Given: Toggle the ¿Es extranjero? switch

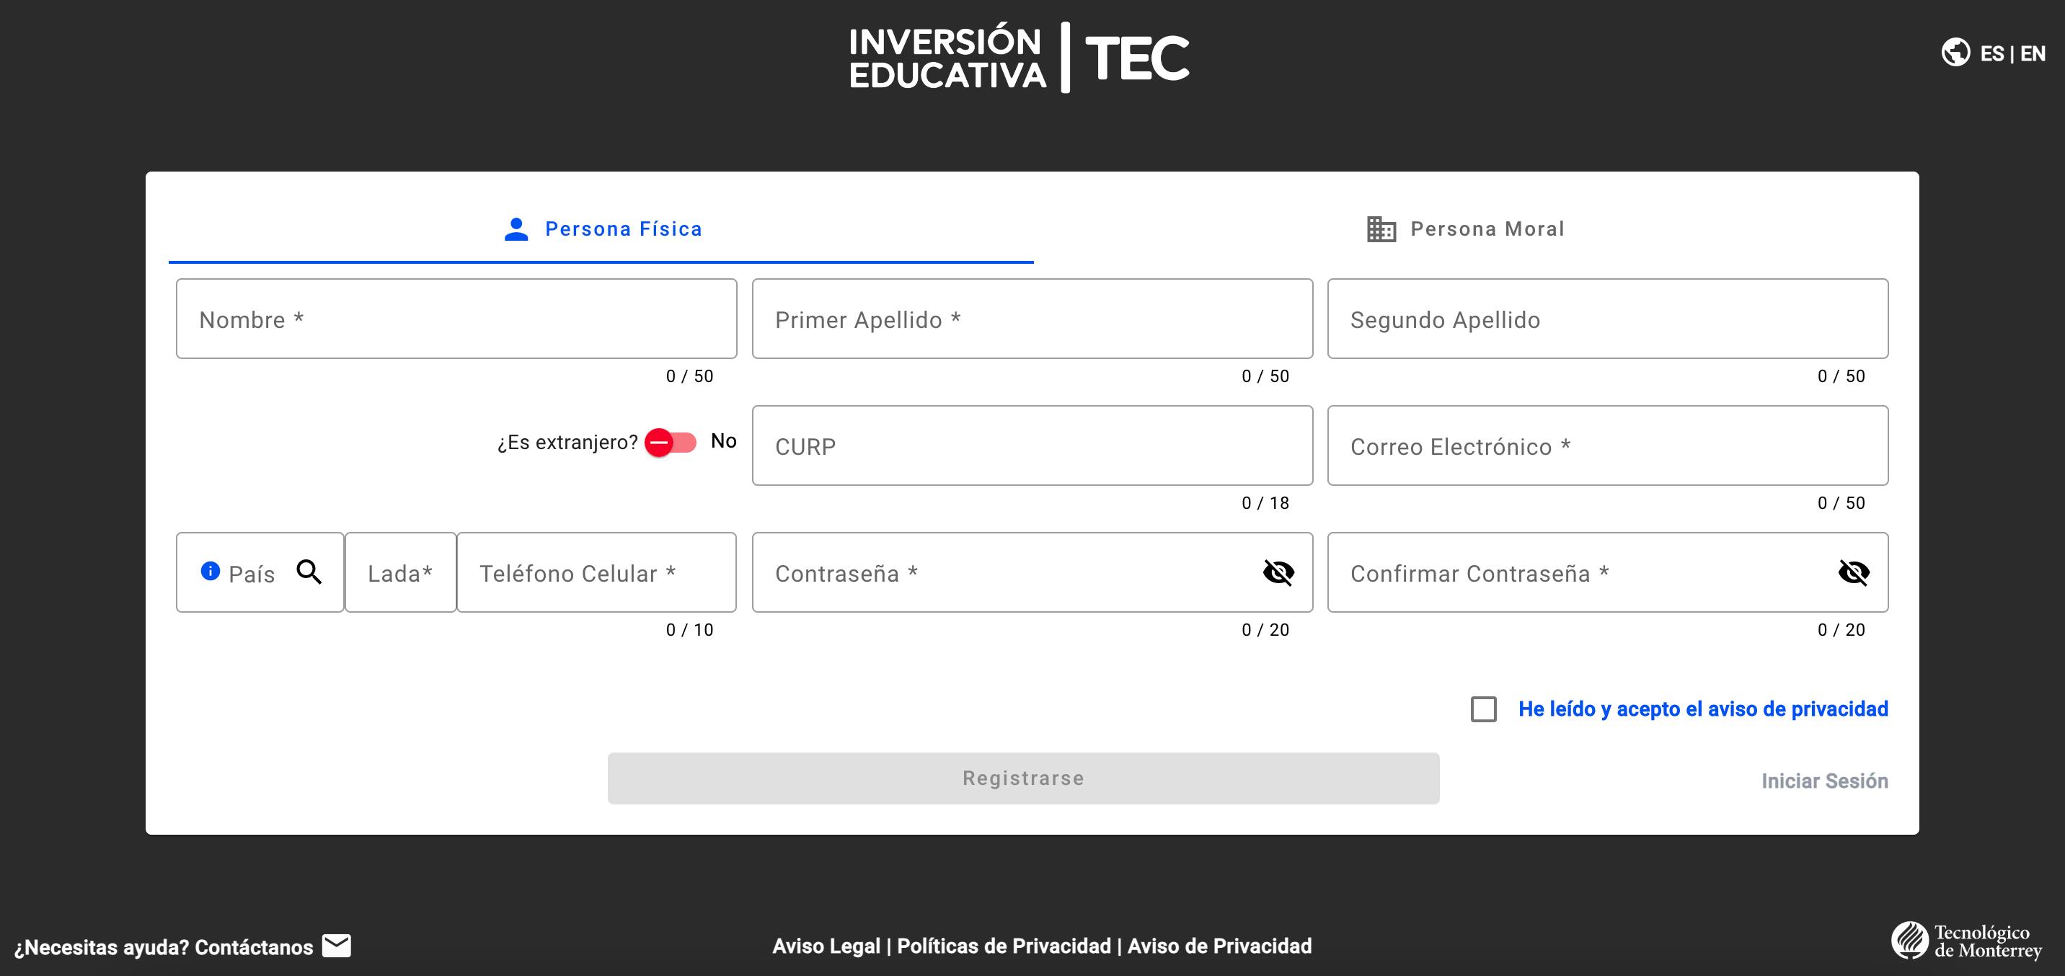Looking at the screenshot, I should tap(670, 443).
